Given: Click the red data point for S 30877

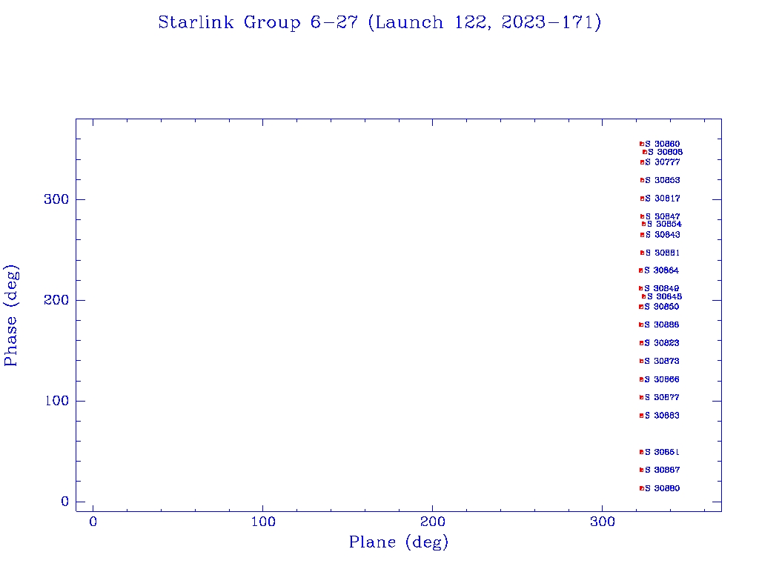Looking at the screenshot, I should click(641, 397).
